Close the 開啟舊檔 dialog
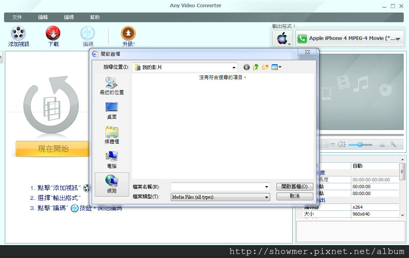The height and width of the screenshot is (258, 409). coord(308,52)
